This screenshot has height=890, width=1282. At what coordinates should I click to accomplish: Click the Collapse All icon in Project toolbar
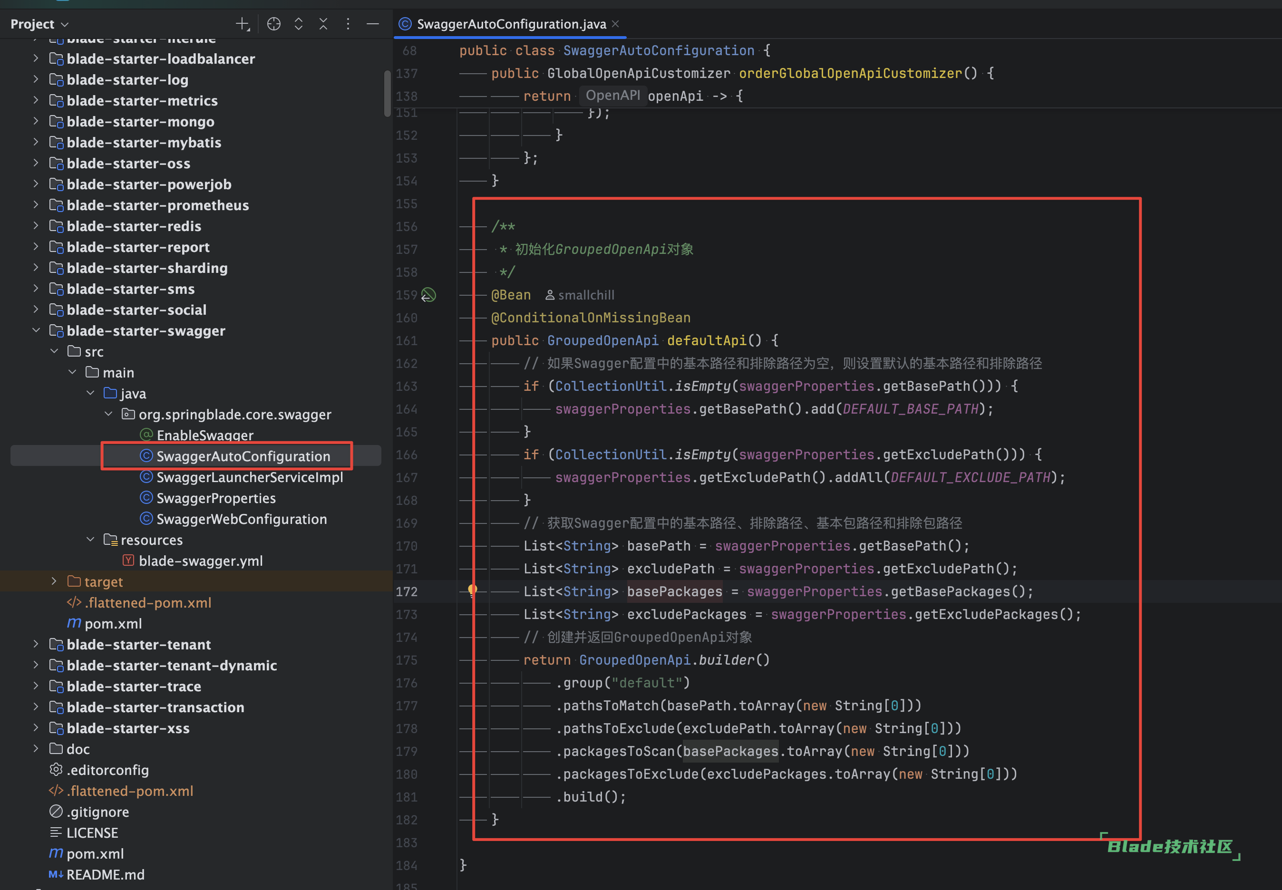(x=323, y=24)
